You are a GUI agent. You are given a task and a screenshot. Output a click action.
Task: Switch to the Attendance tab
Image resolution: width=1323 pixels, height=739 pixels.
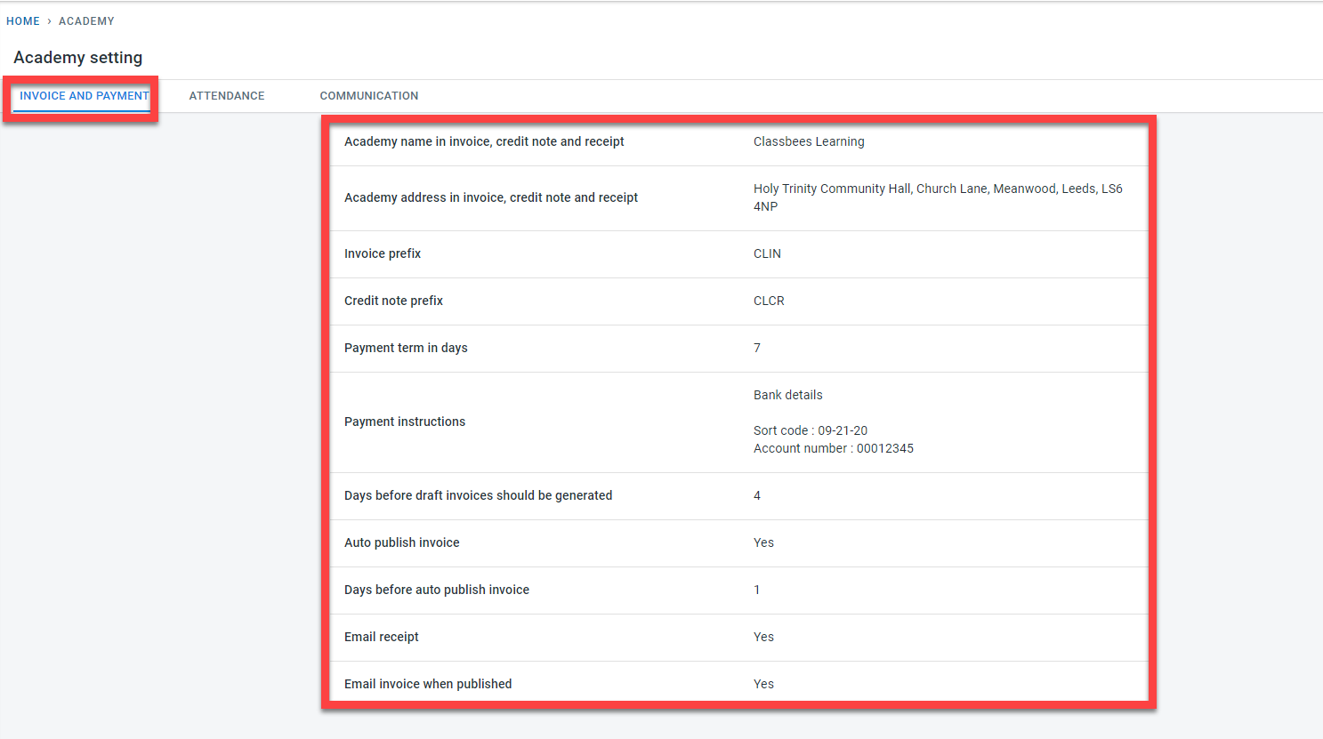point(226,96)
